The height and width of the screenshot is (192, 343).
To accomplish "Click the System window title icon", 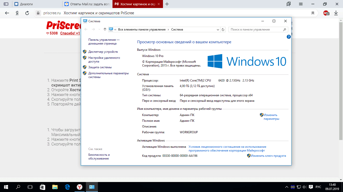I will [85, 21].
